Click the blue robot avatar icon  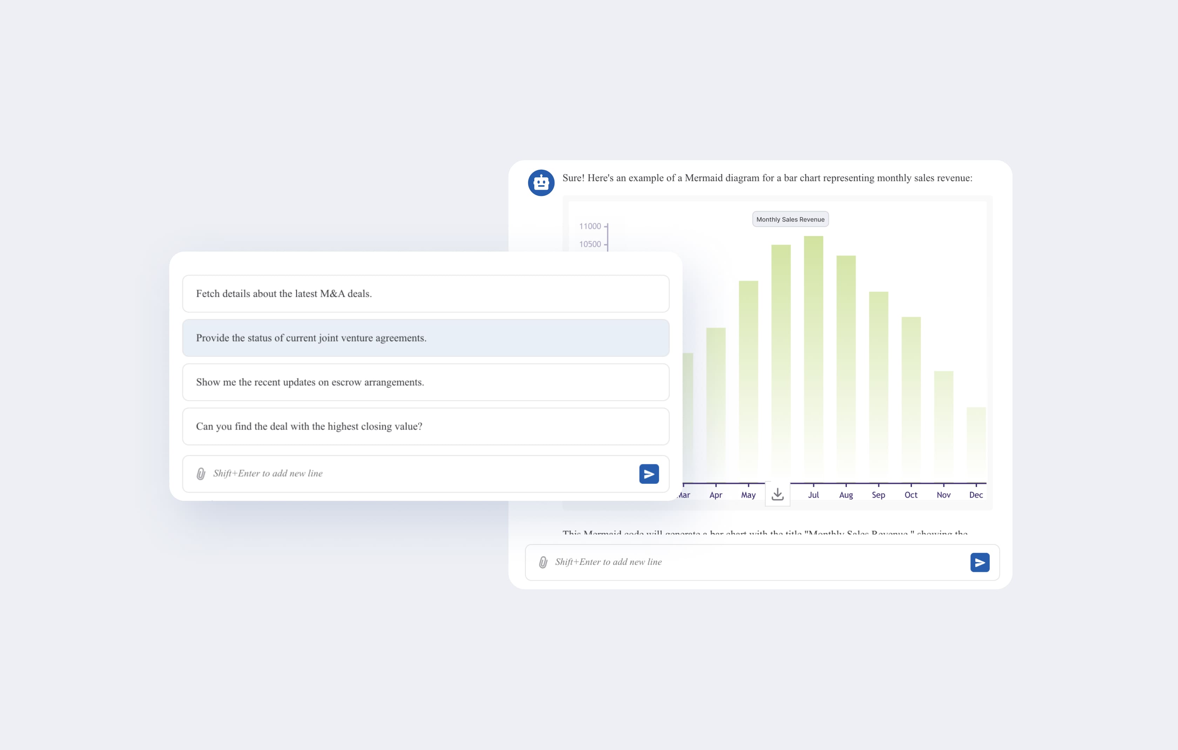coord(541,183)
